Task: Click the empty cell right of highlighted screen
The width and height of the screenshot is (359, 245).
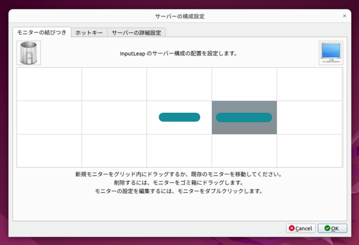Action: (309, 117)
